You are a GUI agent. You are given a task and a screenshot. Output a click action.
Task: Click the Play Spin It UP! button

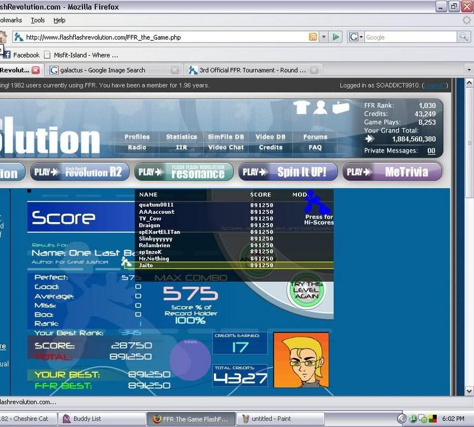click(x=288, y=172)
